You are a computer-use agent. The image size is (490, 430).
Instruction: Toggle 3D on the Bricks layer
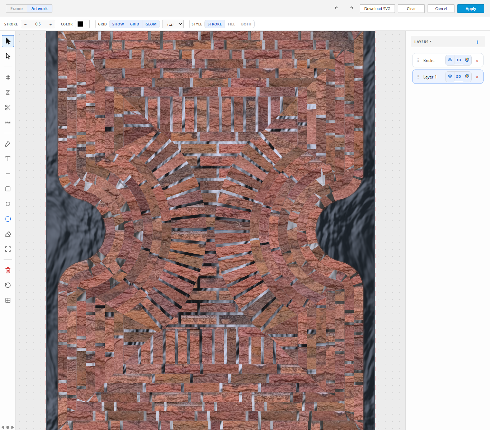coord(458,60)
